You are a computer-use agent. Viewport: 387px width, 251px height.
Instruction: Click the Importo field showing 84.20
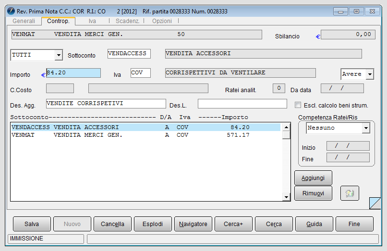tap(73, 73)
